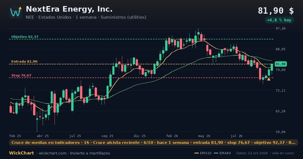Viewport: 303px width, 159px height.
Task: Click the 81,90 $ current price
Action: click(276, 11)
